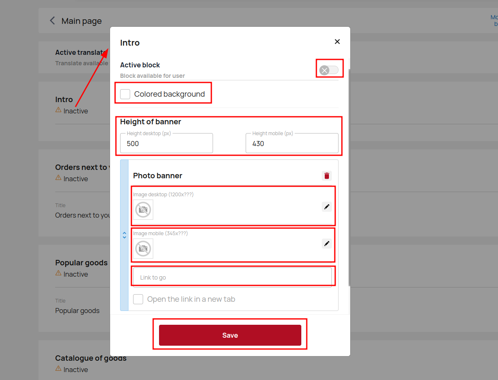
Task: Select the Catalogue of goods block heading
Action: [x=90, y=358]
